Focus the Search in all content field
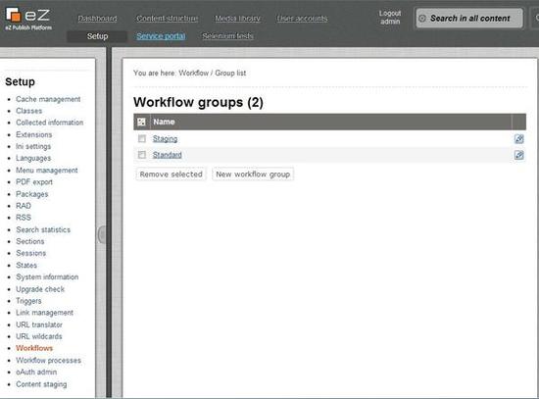 [x=469, y=19]
